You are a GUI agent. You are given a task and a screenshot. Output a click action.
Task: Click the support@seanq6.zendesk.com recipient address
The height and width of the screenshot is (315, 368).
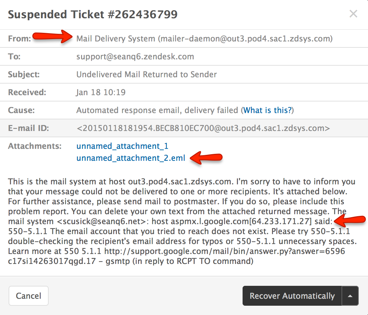coord(135,57)
